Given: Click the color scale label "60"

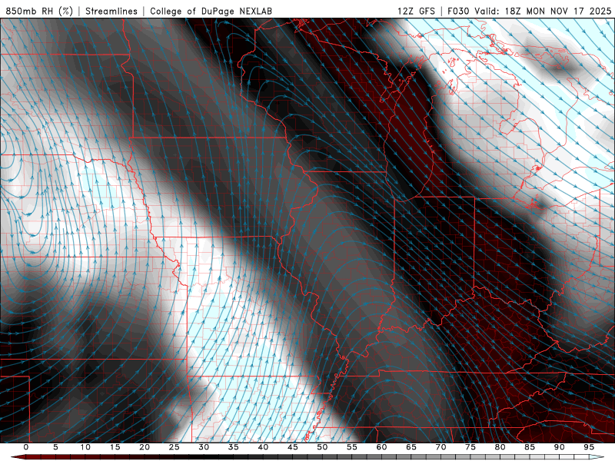Looking at the screenshot, I should coord(381,447).
